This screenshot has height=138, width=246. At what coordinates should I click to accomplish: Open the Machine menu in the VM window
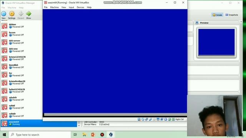(x=54, y=7)
